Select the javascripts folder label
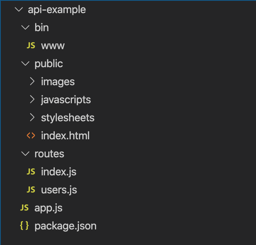This screenshot has width=256, height=245. click(66, 100)
